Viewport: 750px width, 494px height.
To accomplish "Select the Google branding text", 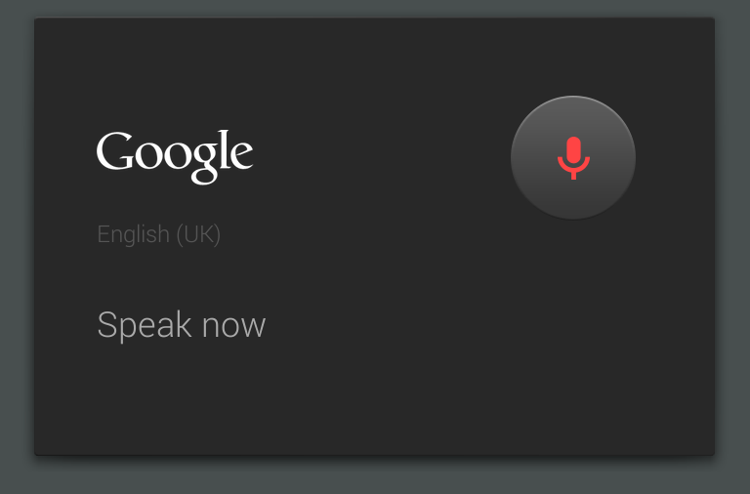I will tap(175, 154).
